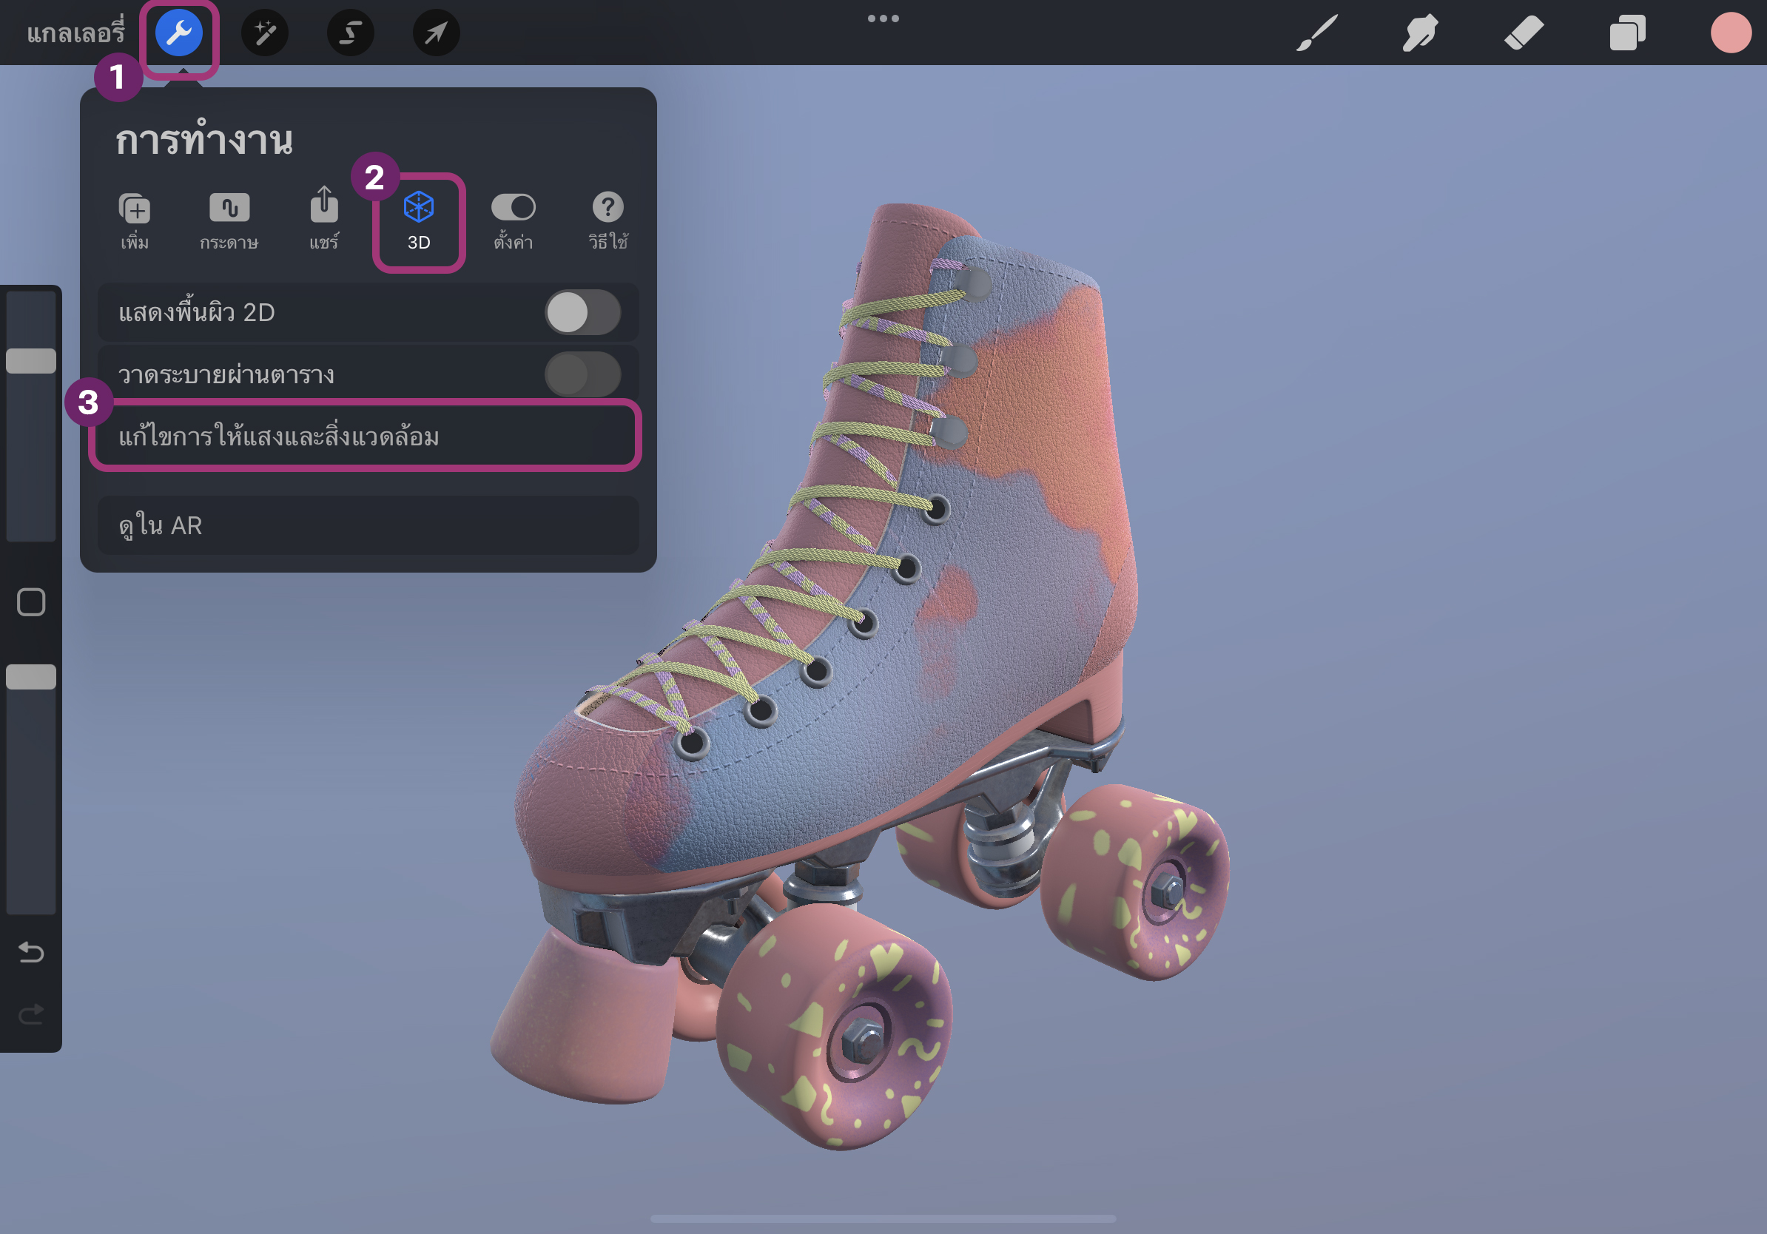Toggle the วาดระบายผ่านตาราง switch

pos(582,374)
